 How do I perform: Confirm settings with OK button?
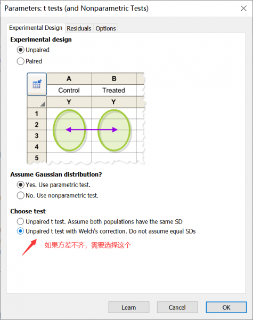point(226,307)
